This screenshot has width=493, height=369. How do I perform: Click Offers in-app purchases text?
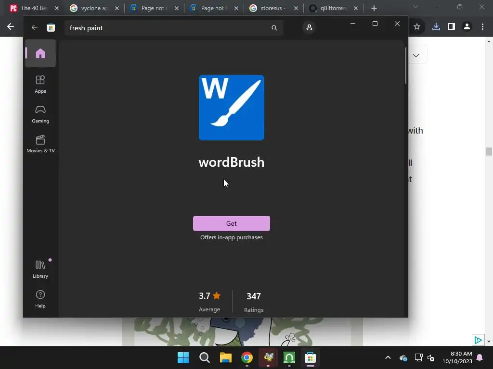[232, 237]
